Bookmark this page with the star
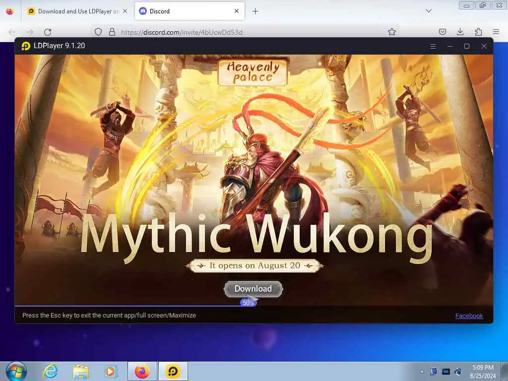Screen dimensions: 508x381 (x=392, y=32)
